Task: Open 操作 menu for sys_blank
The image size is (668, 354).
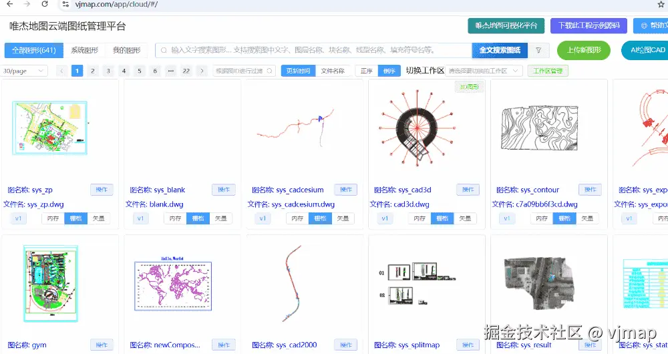Action: coord(224,190)
